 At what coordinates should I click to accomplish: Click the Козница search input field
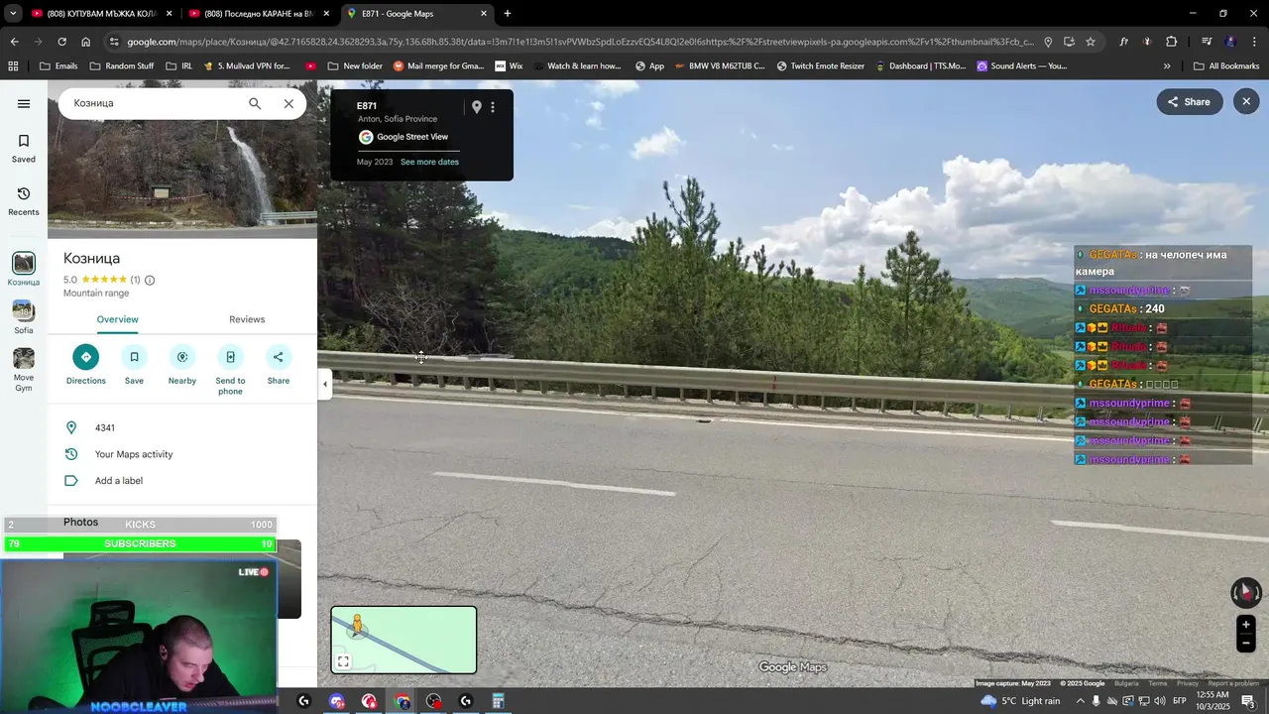click(x=154, y=103)
